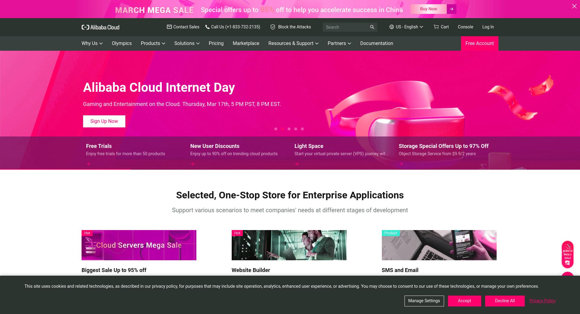The image size is (580, 314).
Task: Expand the Products dropdown
Action: (153, 43)
